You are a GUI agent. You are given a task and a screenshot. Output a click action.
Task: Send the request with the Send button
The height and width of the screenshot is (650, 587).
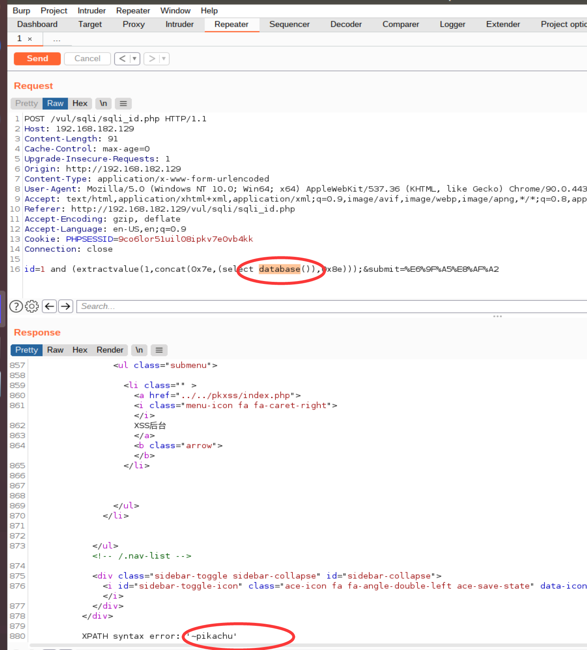(x=37, y=58)
